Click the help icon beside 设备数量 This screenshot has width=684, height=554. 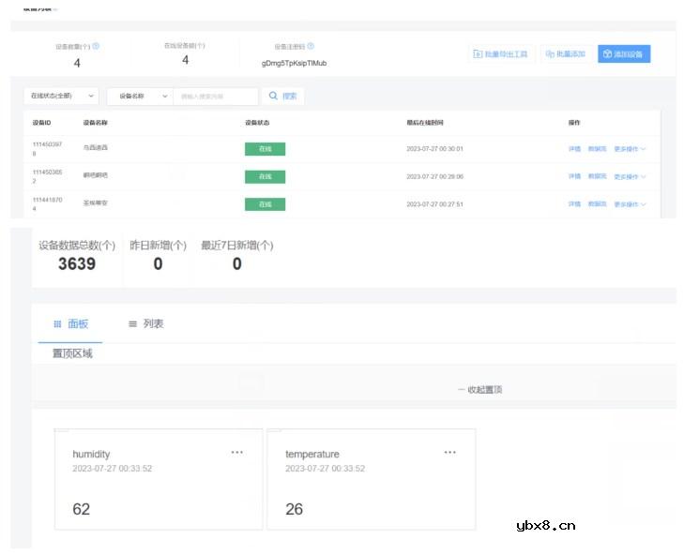(x=96, y=46)
